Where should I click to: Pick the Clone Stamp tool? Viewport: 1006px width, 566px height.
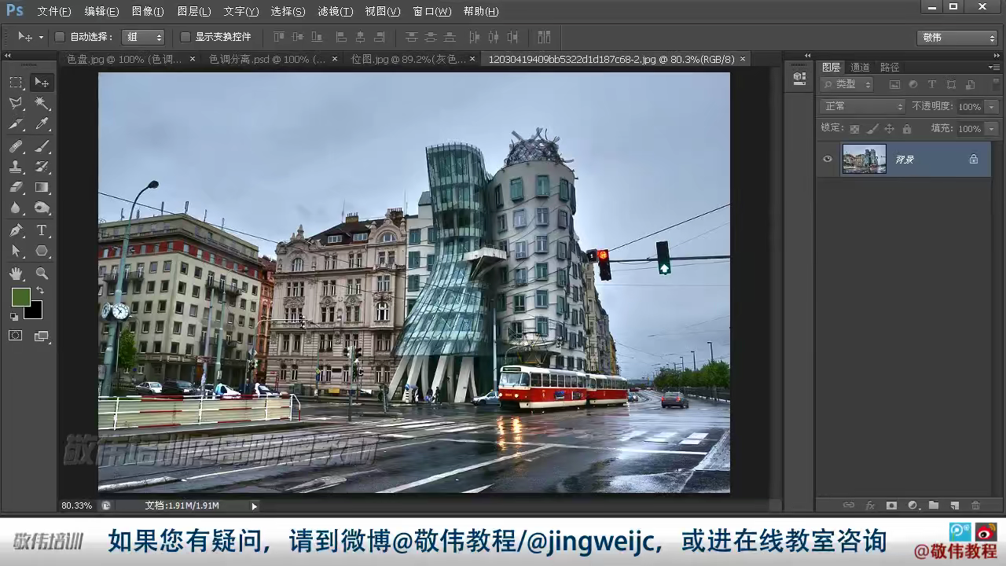click(x=16, y=167)
